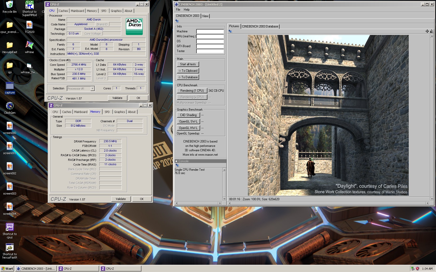The image size is (436, 272).
Task: Run Rendering (1 CPU) benchmark
Action: click(x=192, y=91)
